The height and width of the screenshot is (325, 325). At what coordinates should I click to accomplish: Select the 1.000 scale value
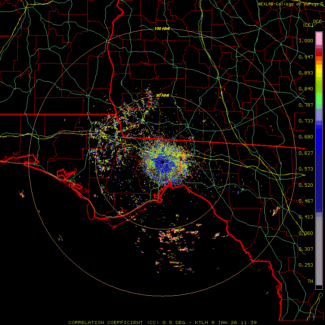(x=306, y=40)
